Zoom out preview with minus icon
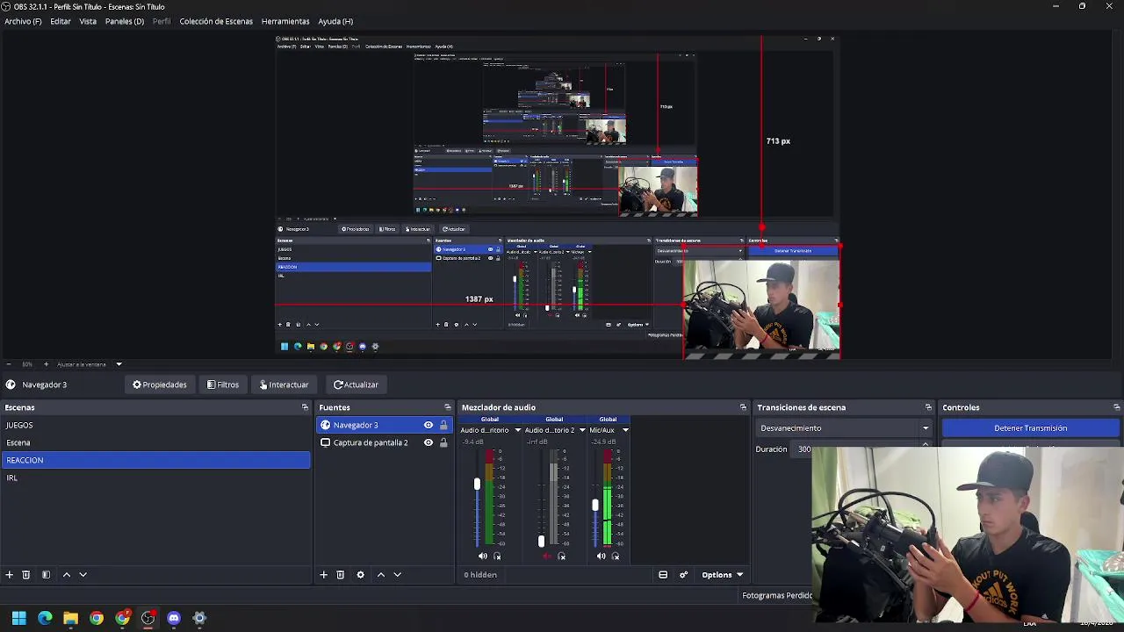 tap(8, 364)
